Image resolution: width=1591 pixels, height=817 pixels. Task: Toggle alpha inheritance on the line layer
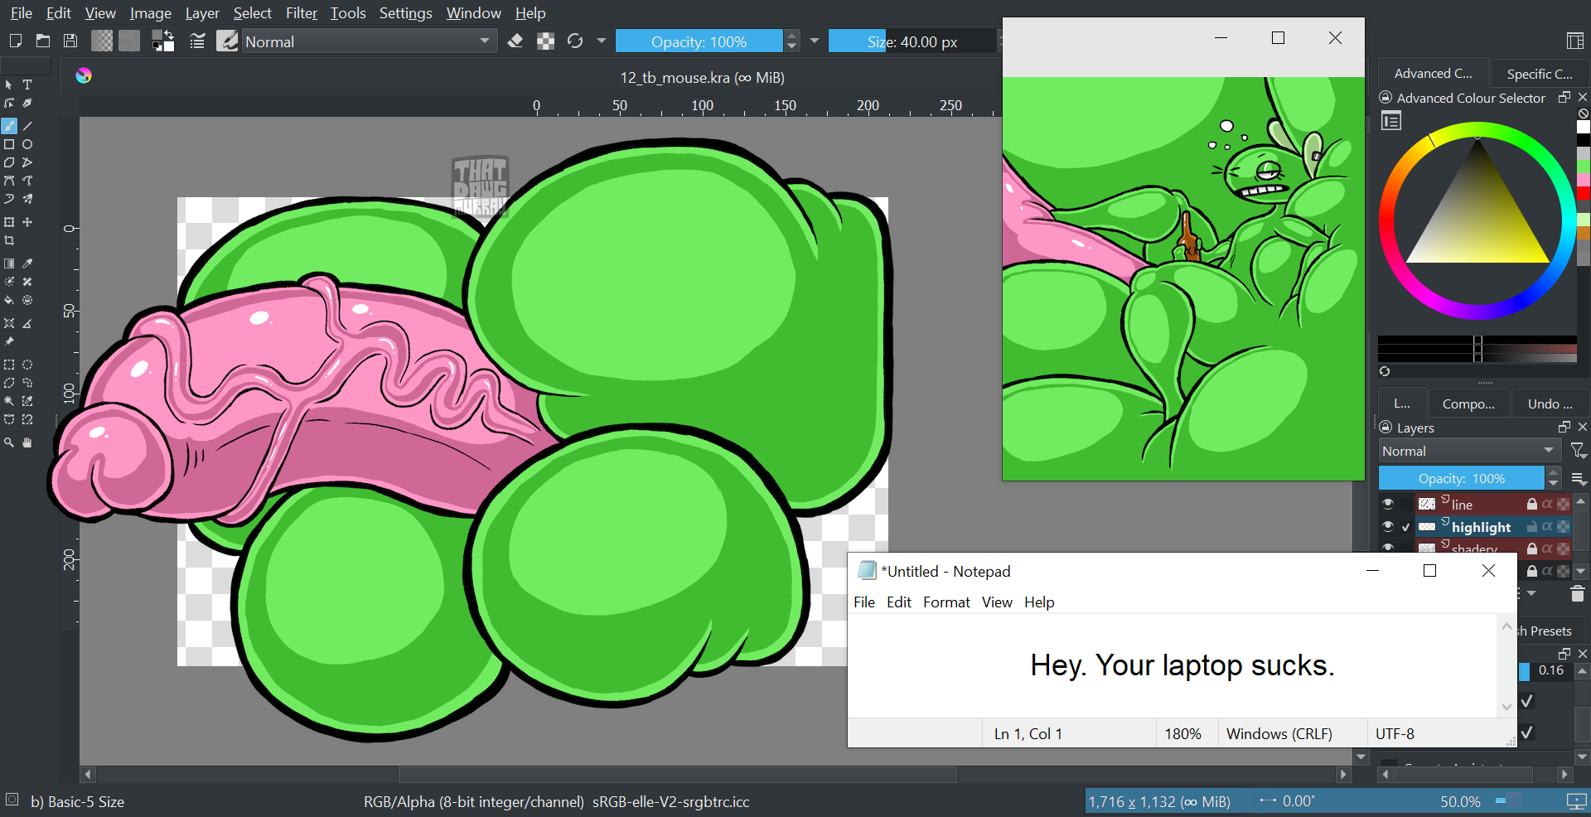pyautogui.click(x=1547, y=504)
